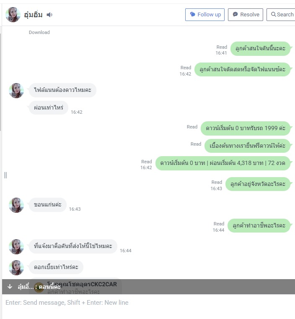Open the contact profile picture in header
The image size is (295, 319).
(x=13, y=15)
